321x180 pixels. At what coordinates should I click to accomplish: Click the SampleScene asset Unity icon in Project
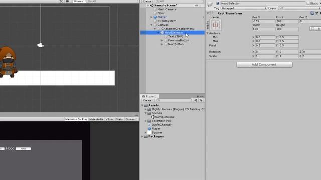(153, 117)
